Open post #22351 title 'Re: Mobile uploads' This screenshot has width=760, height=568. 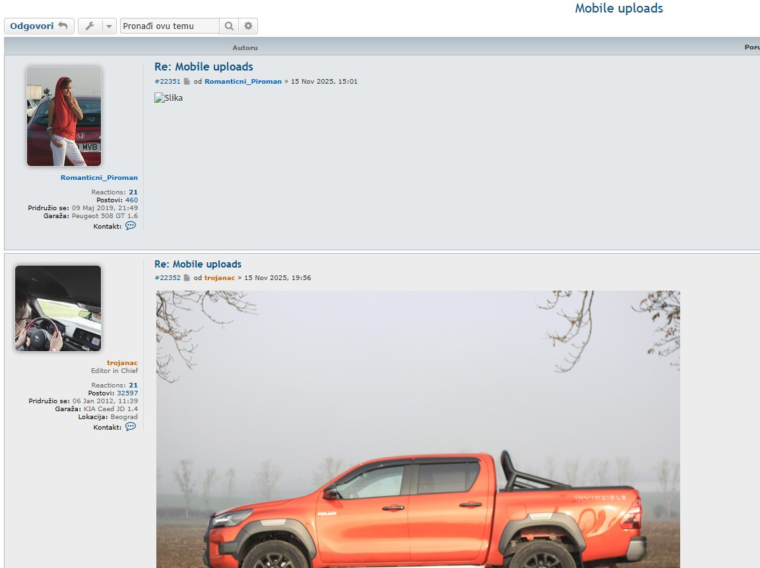tap(204, 67)
